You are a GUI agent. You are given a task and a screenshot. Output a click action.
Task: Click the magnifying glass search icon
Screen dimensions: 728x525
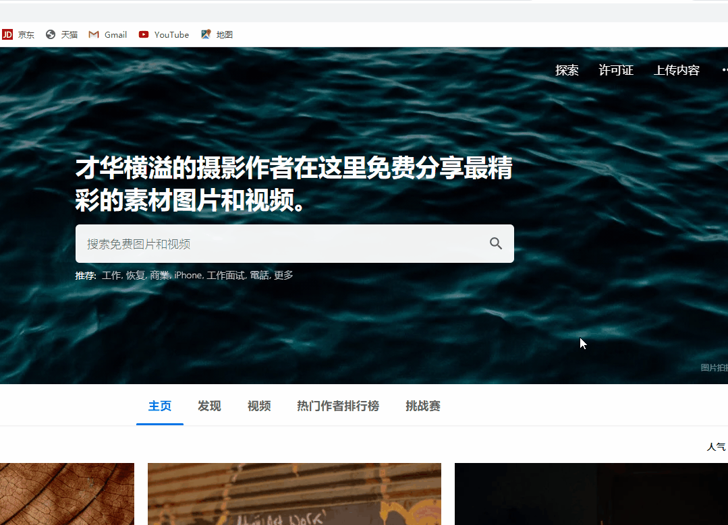(x=496, y=243)
